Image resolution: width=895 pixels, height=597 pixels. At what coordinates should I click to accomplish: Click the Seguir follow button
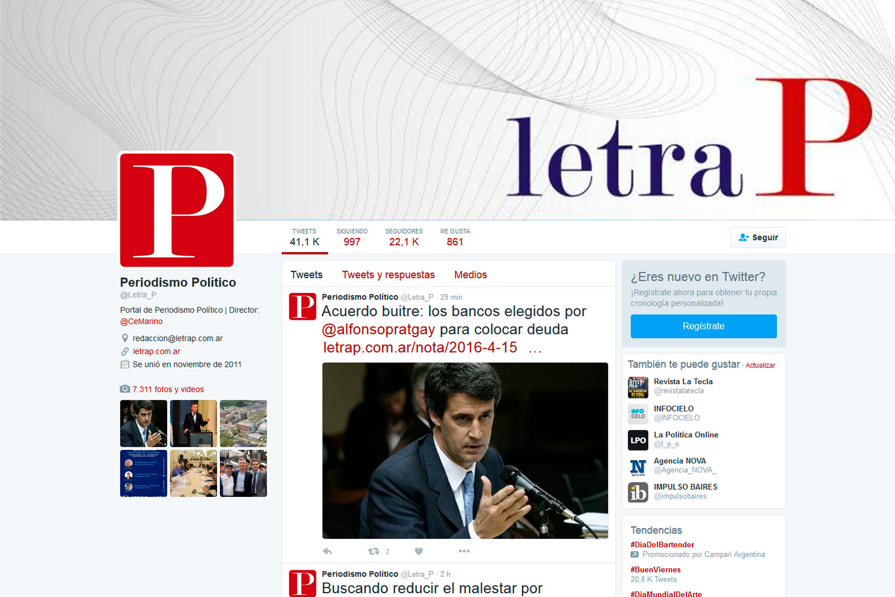pyautogui.click(x=757, y=238)
